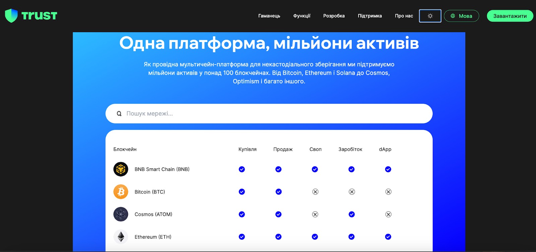536x252 pixels.
Task: Click Ethereum Заробіток checkmark
Action: (x=351, y=237)
